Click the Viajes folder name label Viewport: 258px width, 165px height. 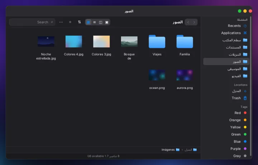157,54
